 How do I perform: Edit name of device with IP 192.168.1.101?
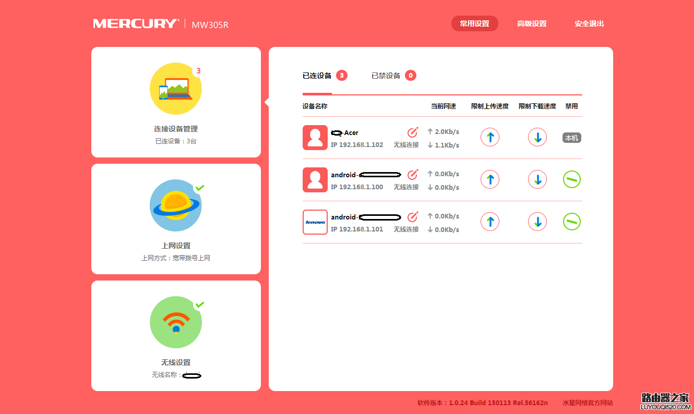click(x=413, y=216)
